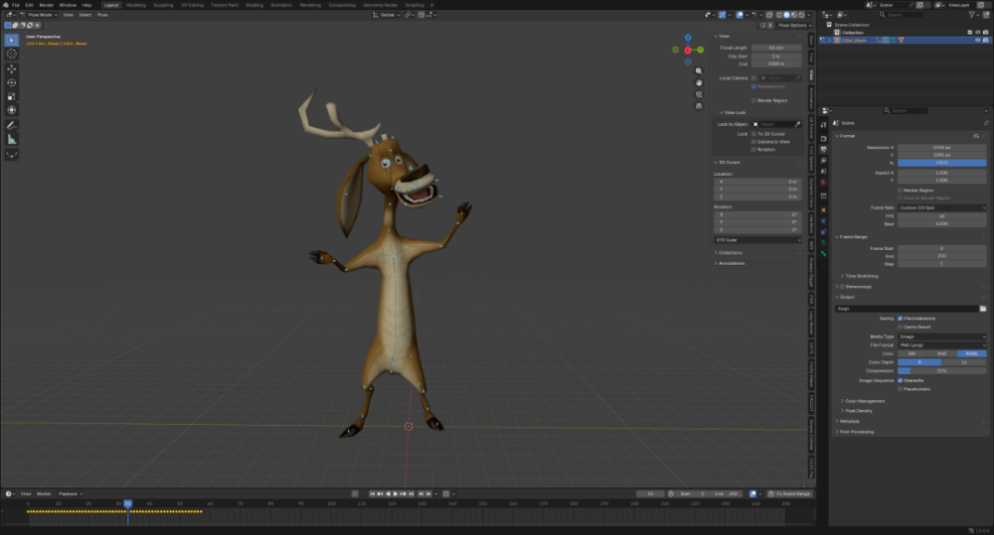Screen dimensions: 994x535
Task: Click the zoom magnifier viewport icon
Action: (x=699, y=70)
